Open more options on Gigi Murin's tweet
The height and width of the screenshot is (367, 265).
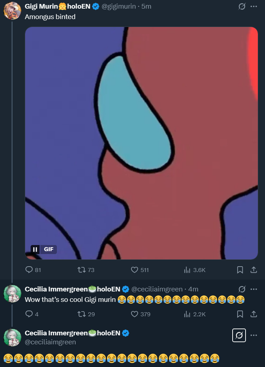coord(254,6)
